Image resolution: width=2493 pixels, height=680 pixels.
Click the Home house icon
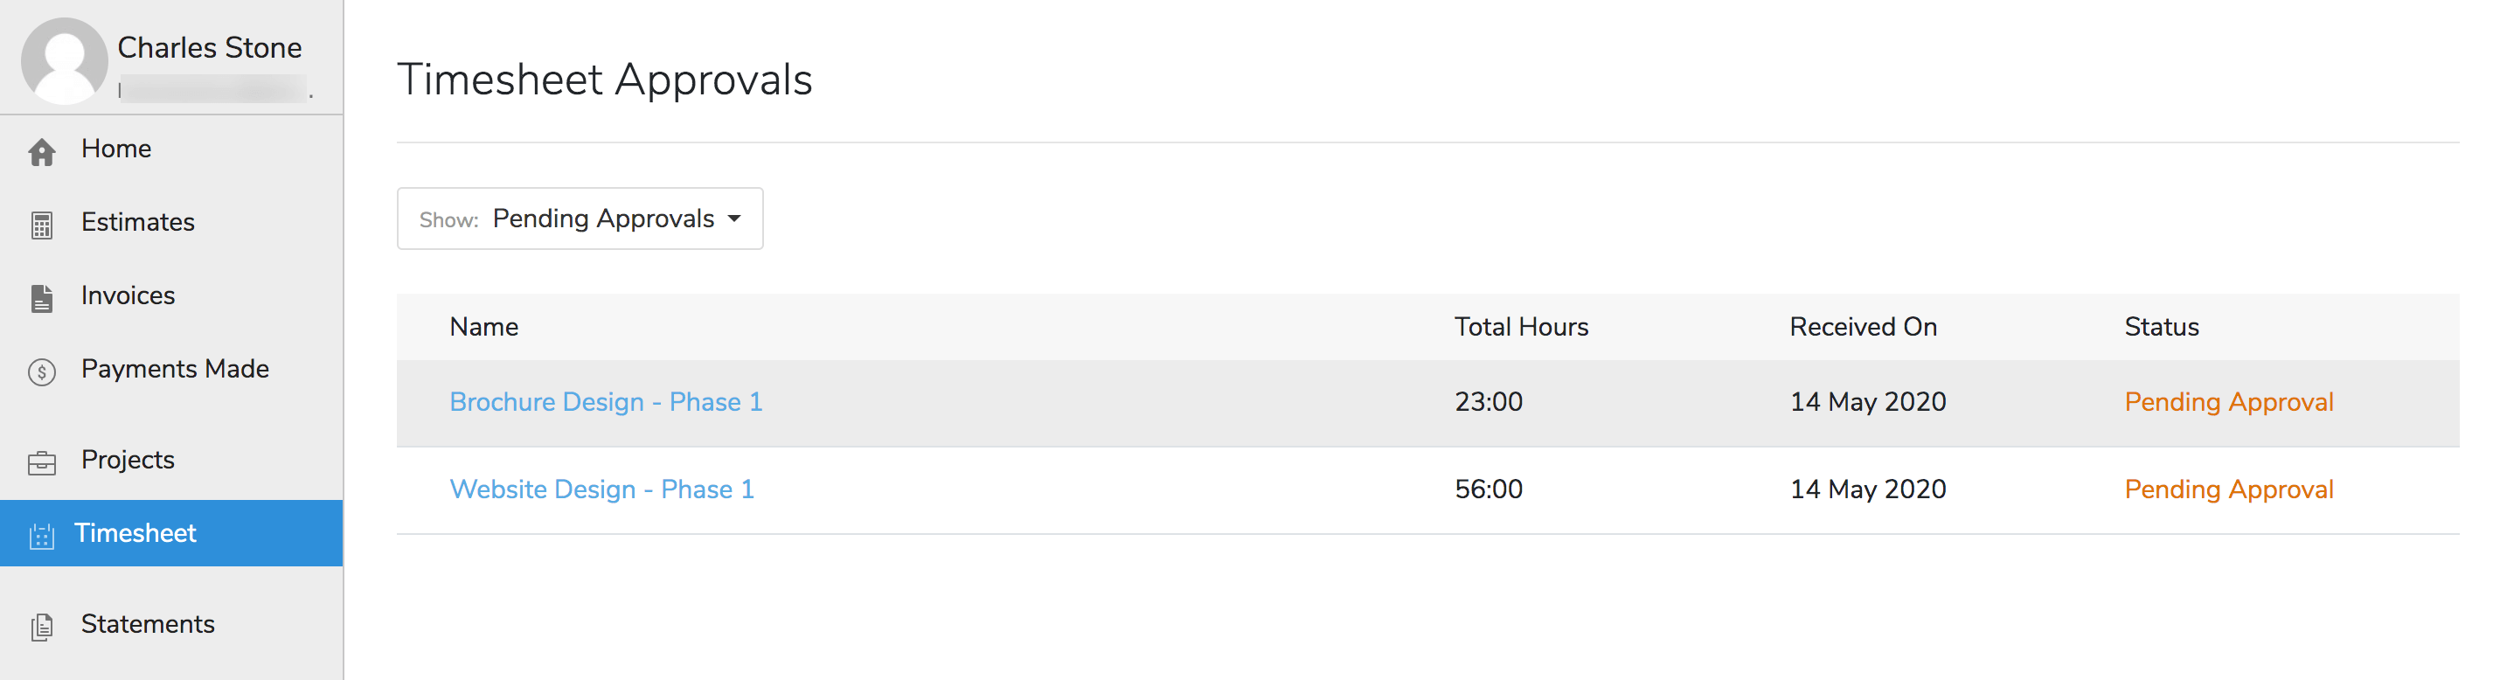pos(42,152)
